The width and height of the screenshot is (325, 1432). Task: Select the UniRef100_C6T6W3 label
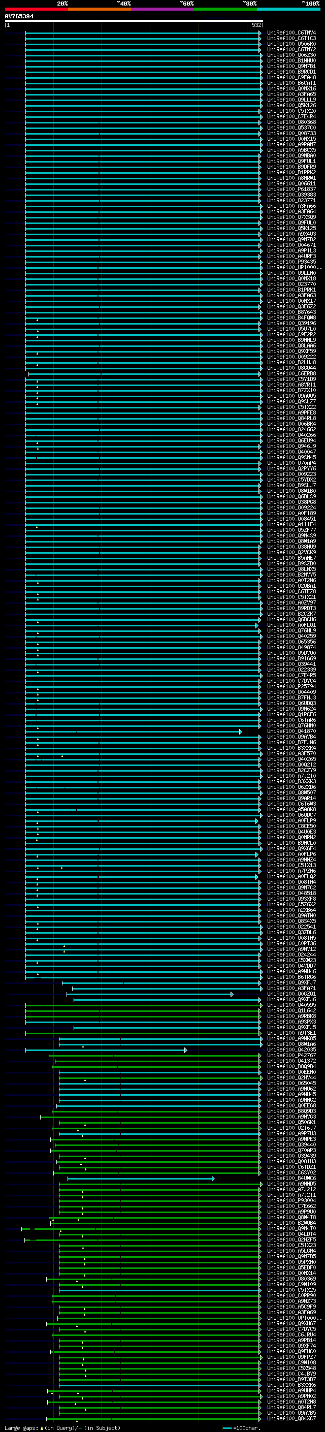click(x=291, y=804)
